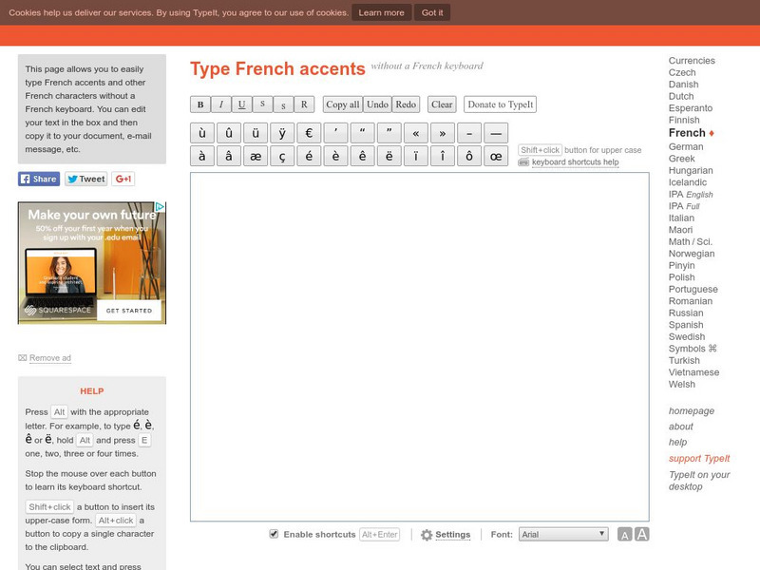Image resolution: width=760 pixels, height=570 pixels.
Task: Dismiss cookie notice with Got it
Action: tap(432, 13)
